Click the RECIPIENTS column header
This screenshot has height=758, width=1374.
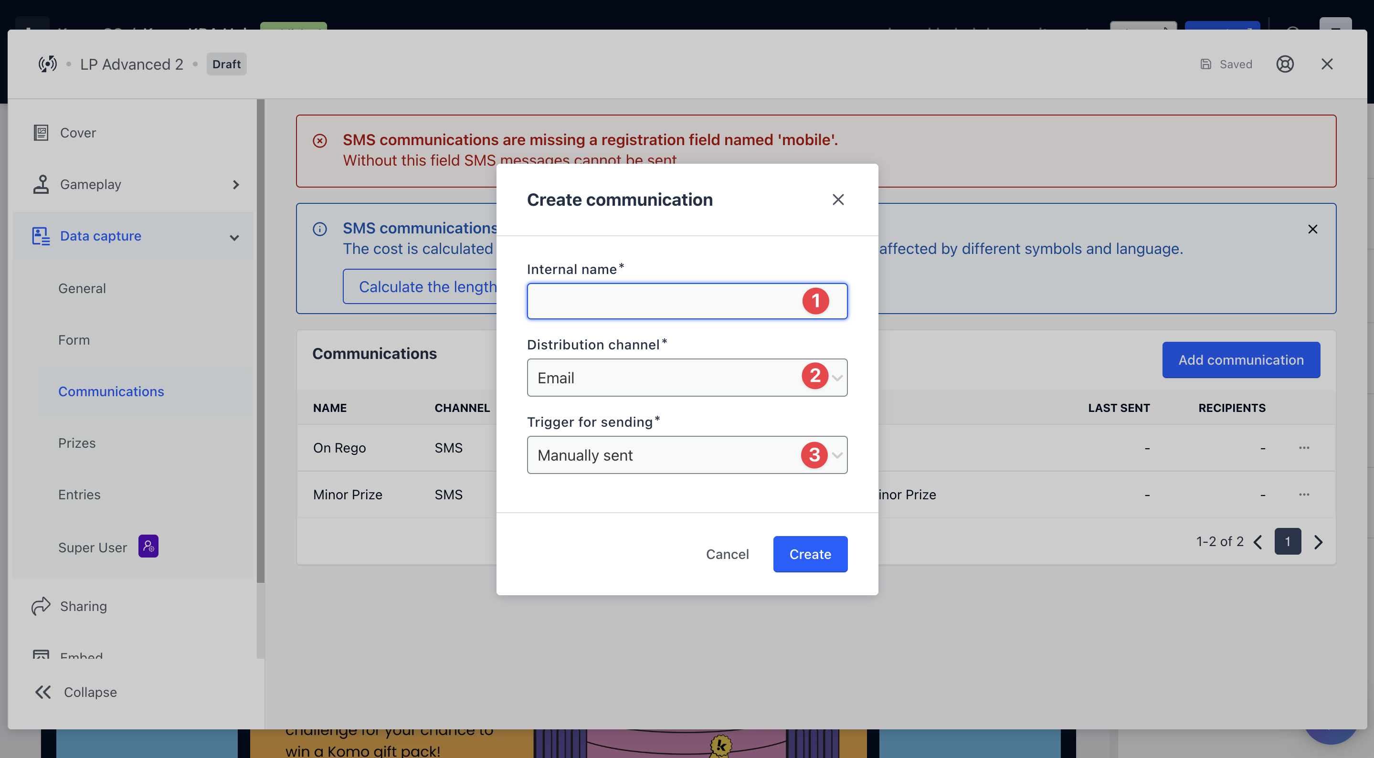point(1232,408)
